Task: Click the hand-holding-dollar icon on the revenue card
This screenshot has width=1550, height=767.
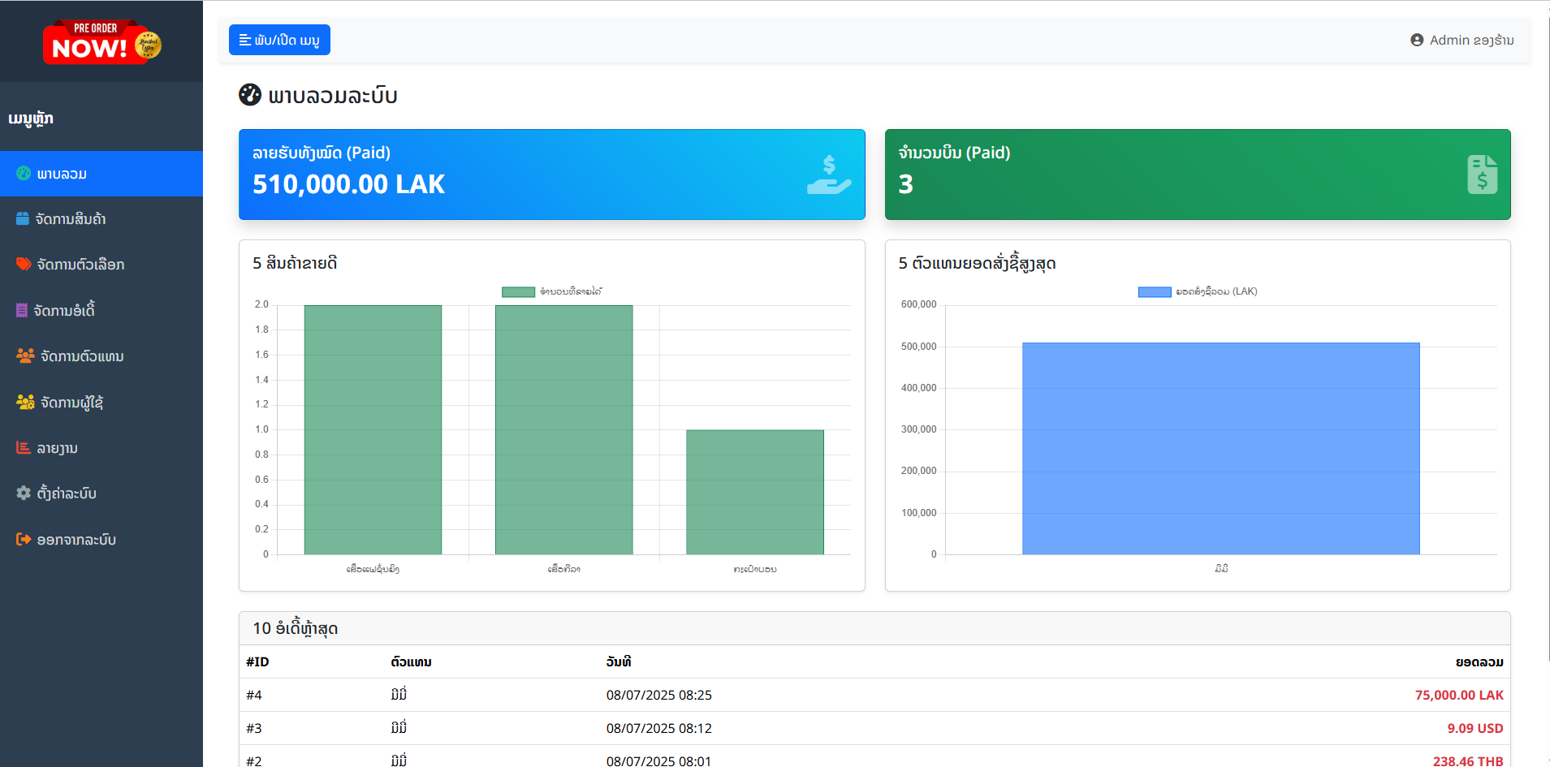Action: [828, 175]
